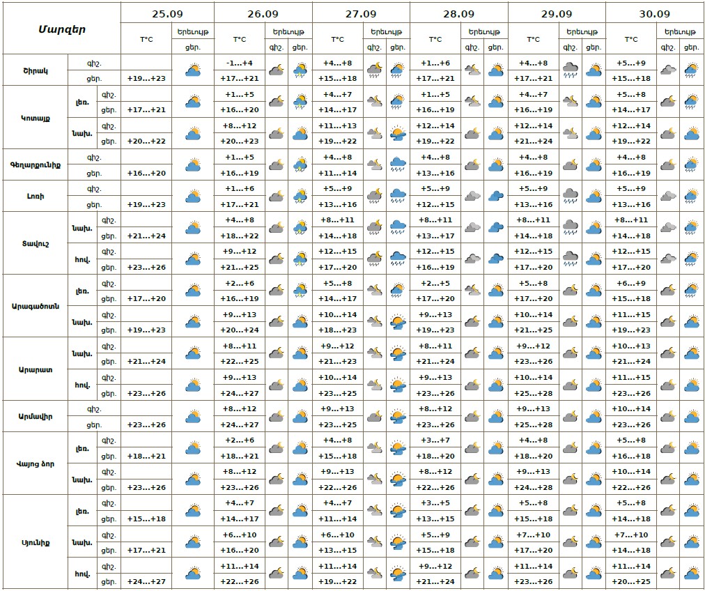
Task: Click the Արմավիր region row label
Action: pyautogui.click(x=35, y=417)
